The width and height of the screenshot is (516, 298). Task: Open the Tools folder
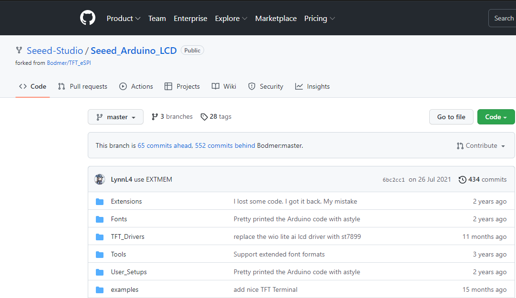pos(118,254)
